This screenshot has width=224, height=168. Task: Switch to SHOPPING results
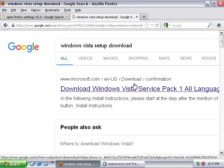click(138, 58)
